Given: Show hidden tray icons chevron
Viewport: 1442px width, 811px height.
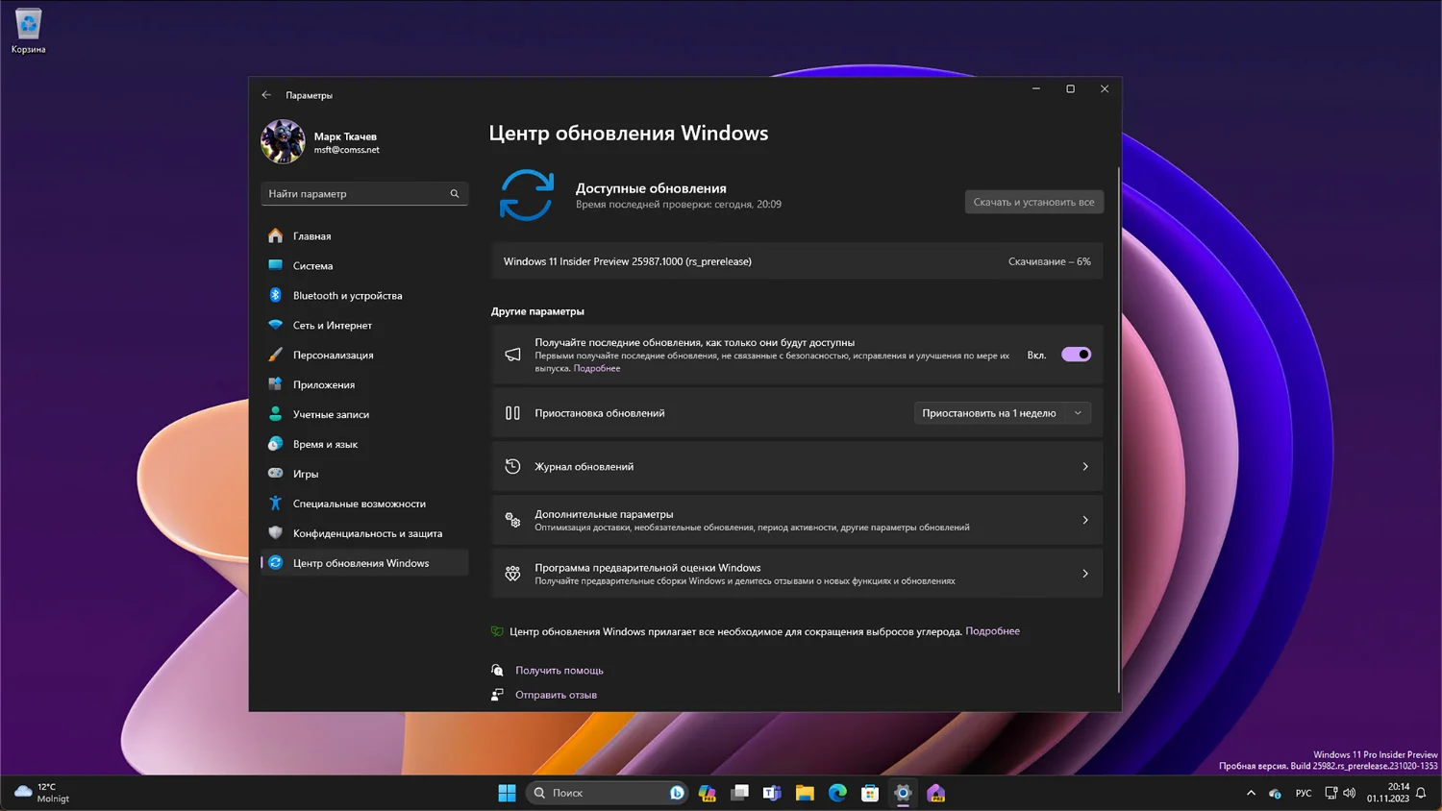Looking at the screenshot, I should pyautogui.click(x=1251, y=793).
